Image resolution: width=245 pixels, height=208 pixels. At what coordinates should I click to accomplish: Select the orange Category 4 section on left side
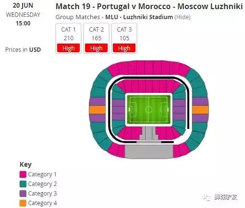click(97, 110)
